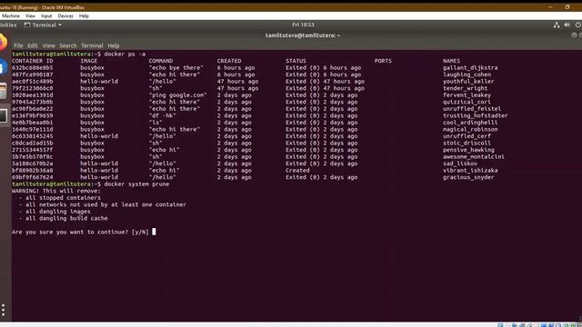Open the terminal Search menu
The image size is (582, 327).
(68, 45)
